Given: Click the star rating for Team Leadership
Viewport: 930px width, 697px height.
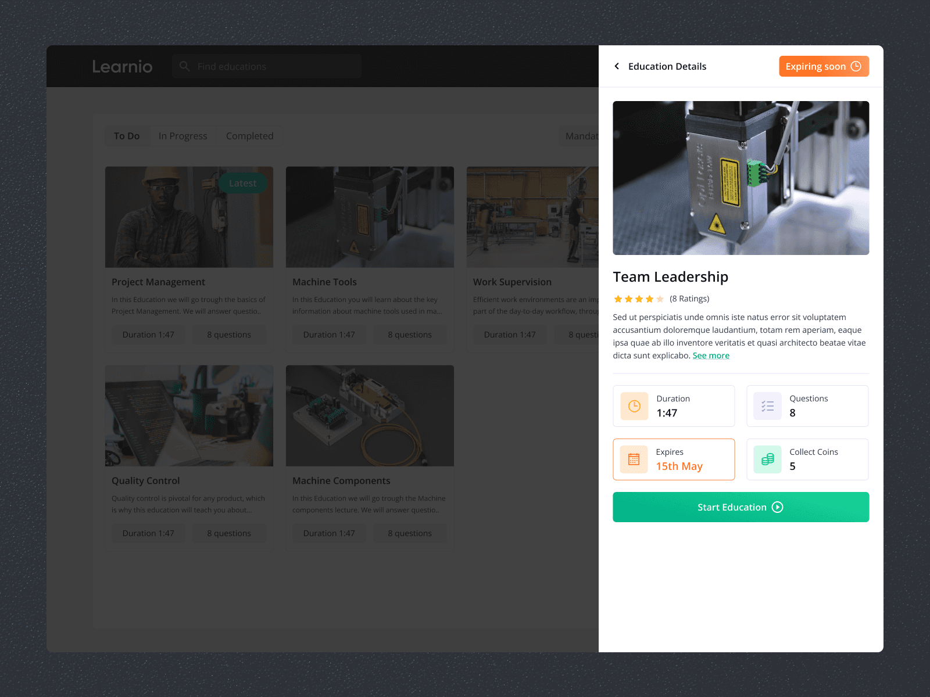Looking at the screenshot, I should (x=638, y=299).
